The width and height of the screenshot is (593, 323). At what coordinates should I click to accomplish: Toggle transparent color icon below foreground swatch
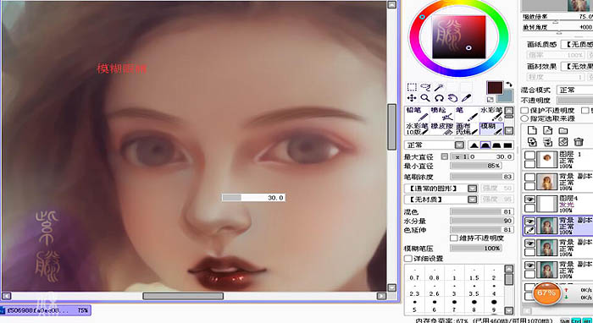[490, 100]
